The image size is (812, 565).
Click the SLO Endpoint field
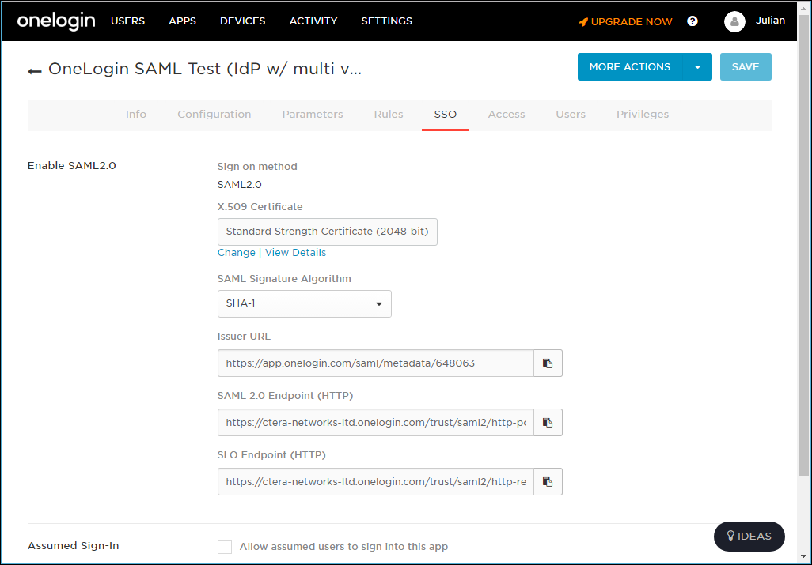click(x=376, y=482)
